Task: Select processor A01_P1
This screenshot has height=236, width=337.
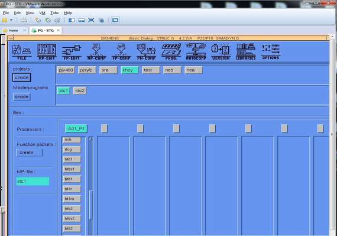Action: (x=76, y=129)
